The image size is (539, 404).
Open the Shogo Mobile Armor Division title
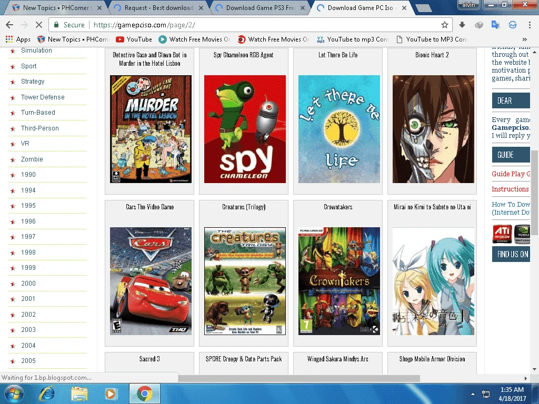432,359
